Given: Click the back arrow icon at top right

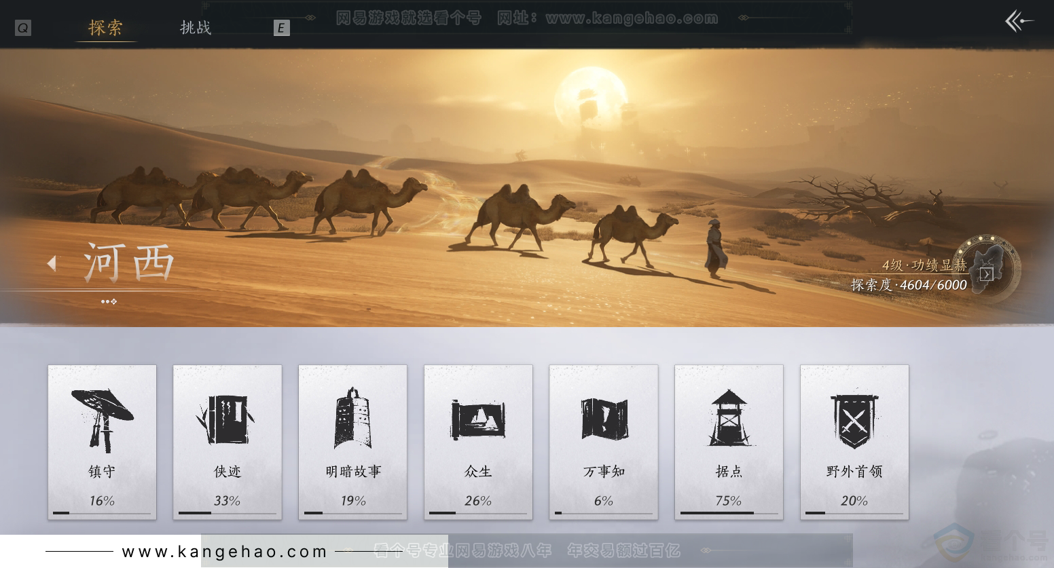Looking at the screenshot, I should click(x=1019, y=22).
